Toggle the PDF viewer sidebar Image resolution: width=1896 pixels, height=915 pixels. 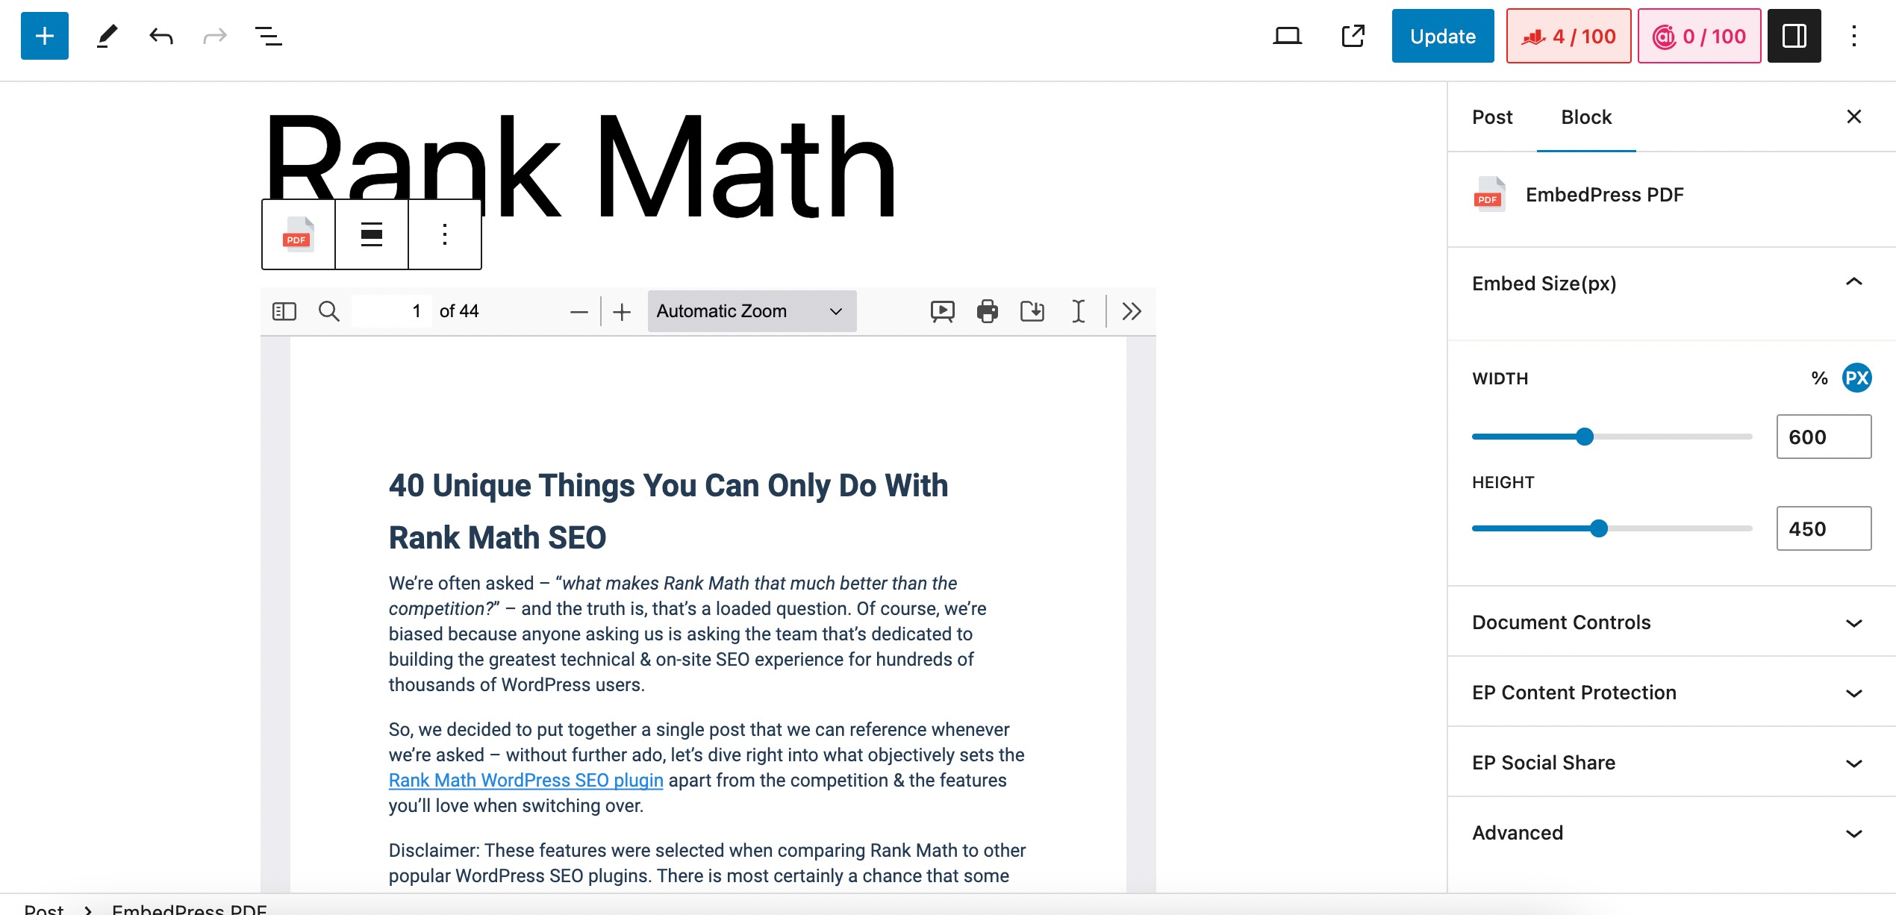click(x=284, y=311)
